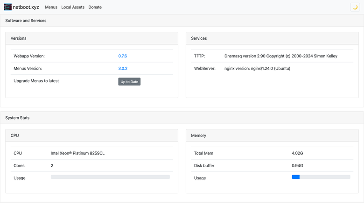The height and width of the screenshot is (205, 364).
Task: Click the Total Mem label
Action: [x=203, y=153]
